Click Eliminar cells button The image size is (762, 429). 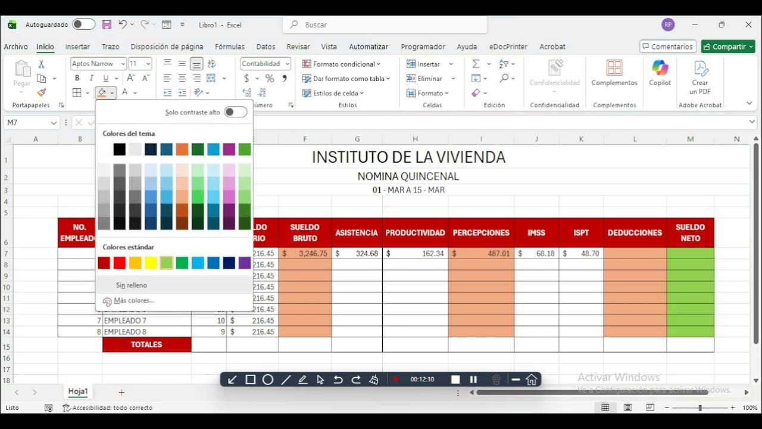[425, 79]
